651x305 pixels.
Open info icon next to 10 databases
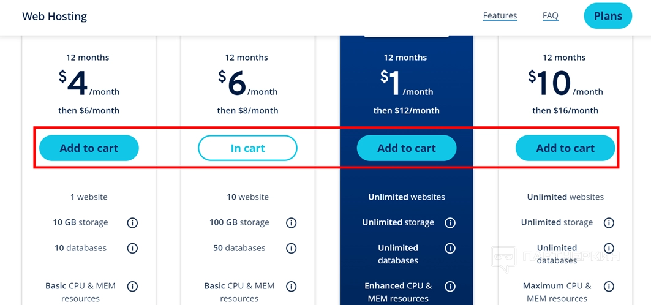132,249
